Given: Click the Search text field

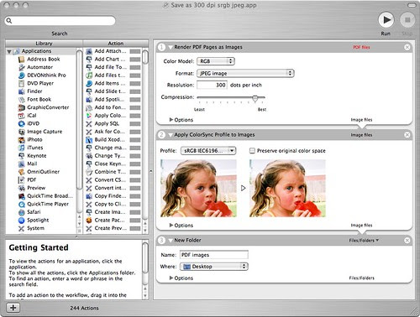Looking at the screenshot, I should pyautogui.click(x=60, y=21).
